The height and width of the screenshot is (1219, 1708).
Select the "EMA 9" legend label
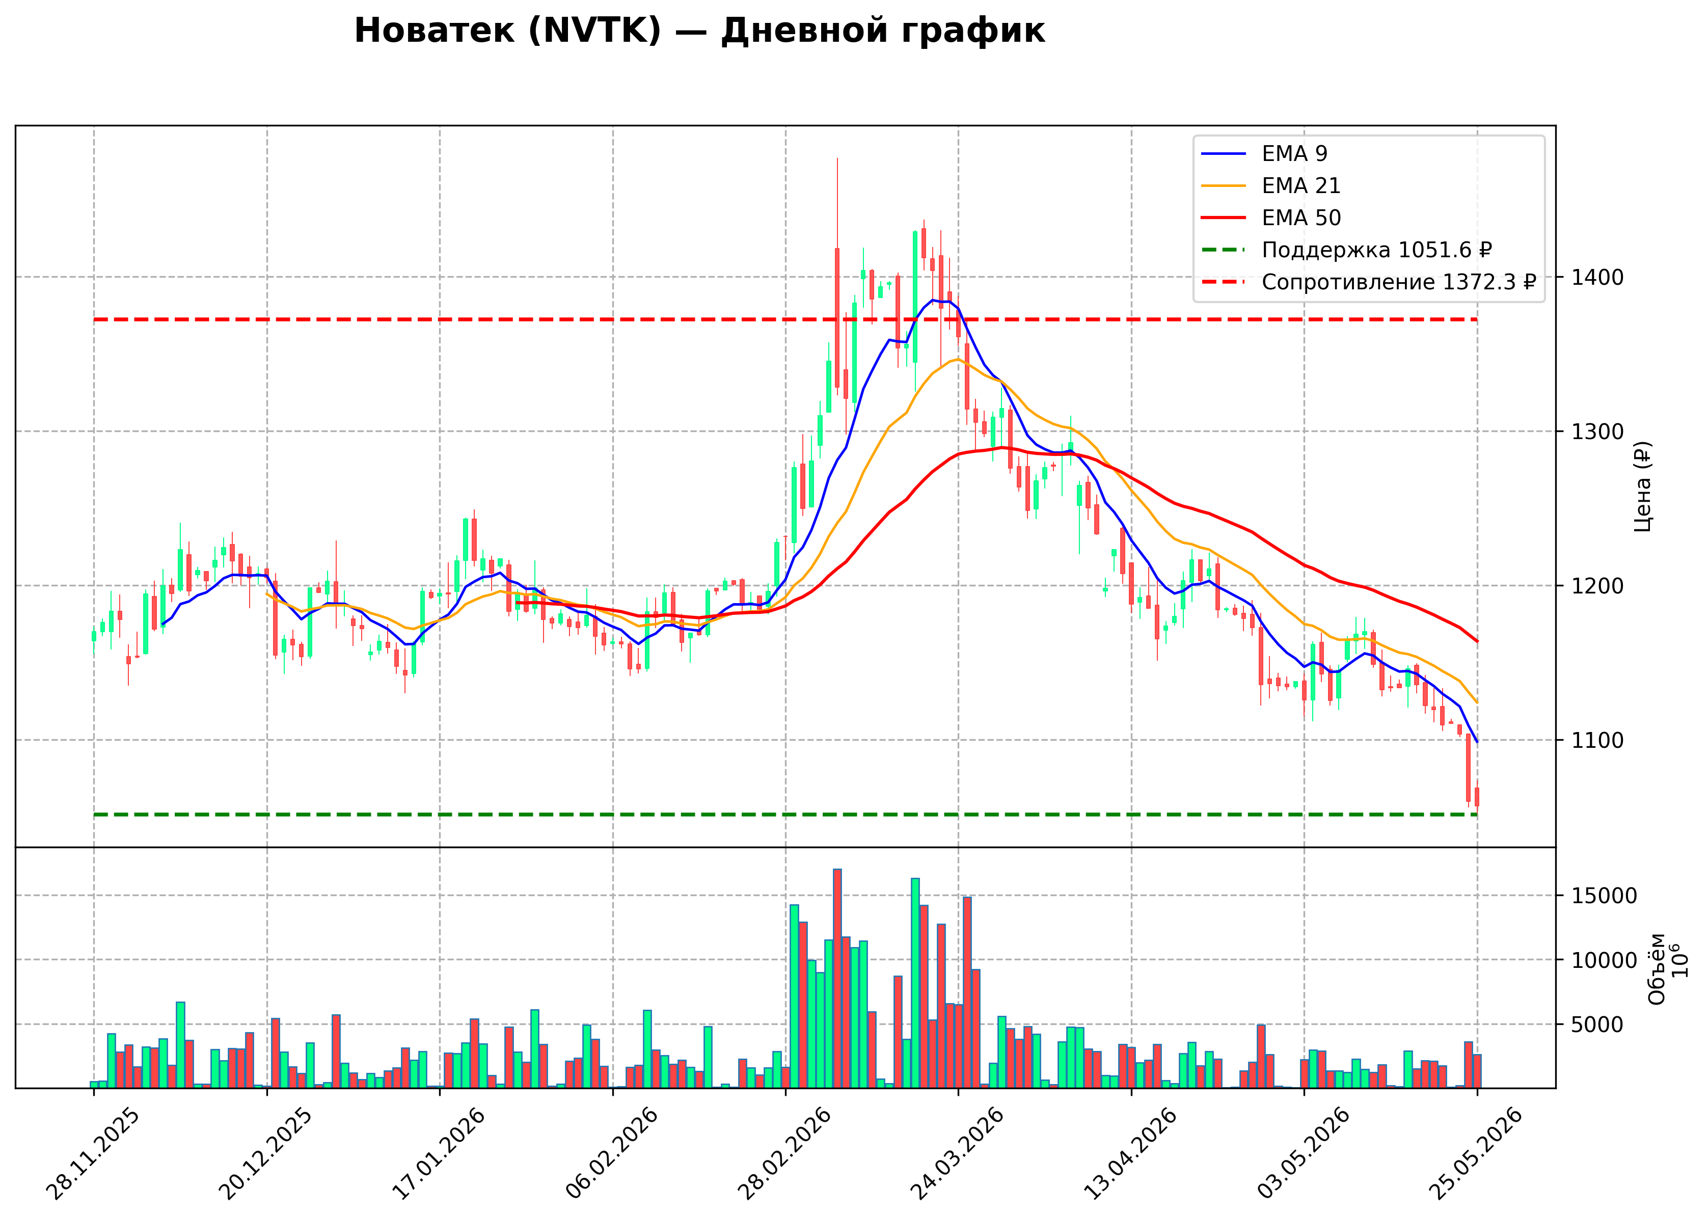[1294, 154]
